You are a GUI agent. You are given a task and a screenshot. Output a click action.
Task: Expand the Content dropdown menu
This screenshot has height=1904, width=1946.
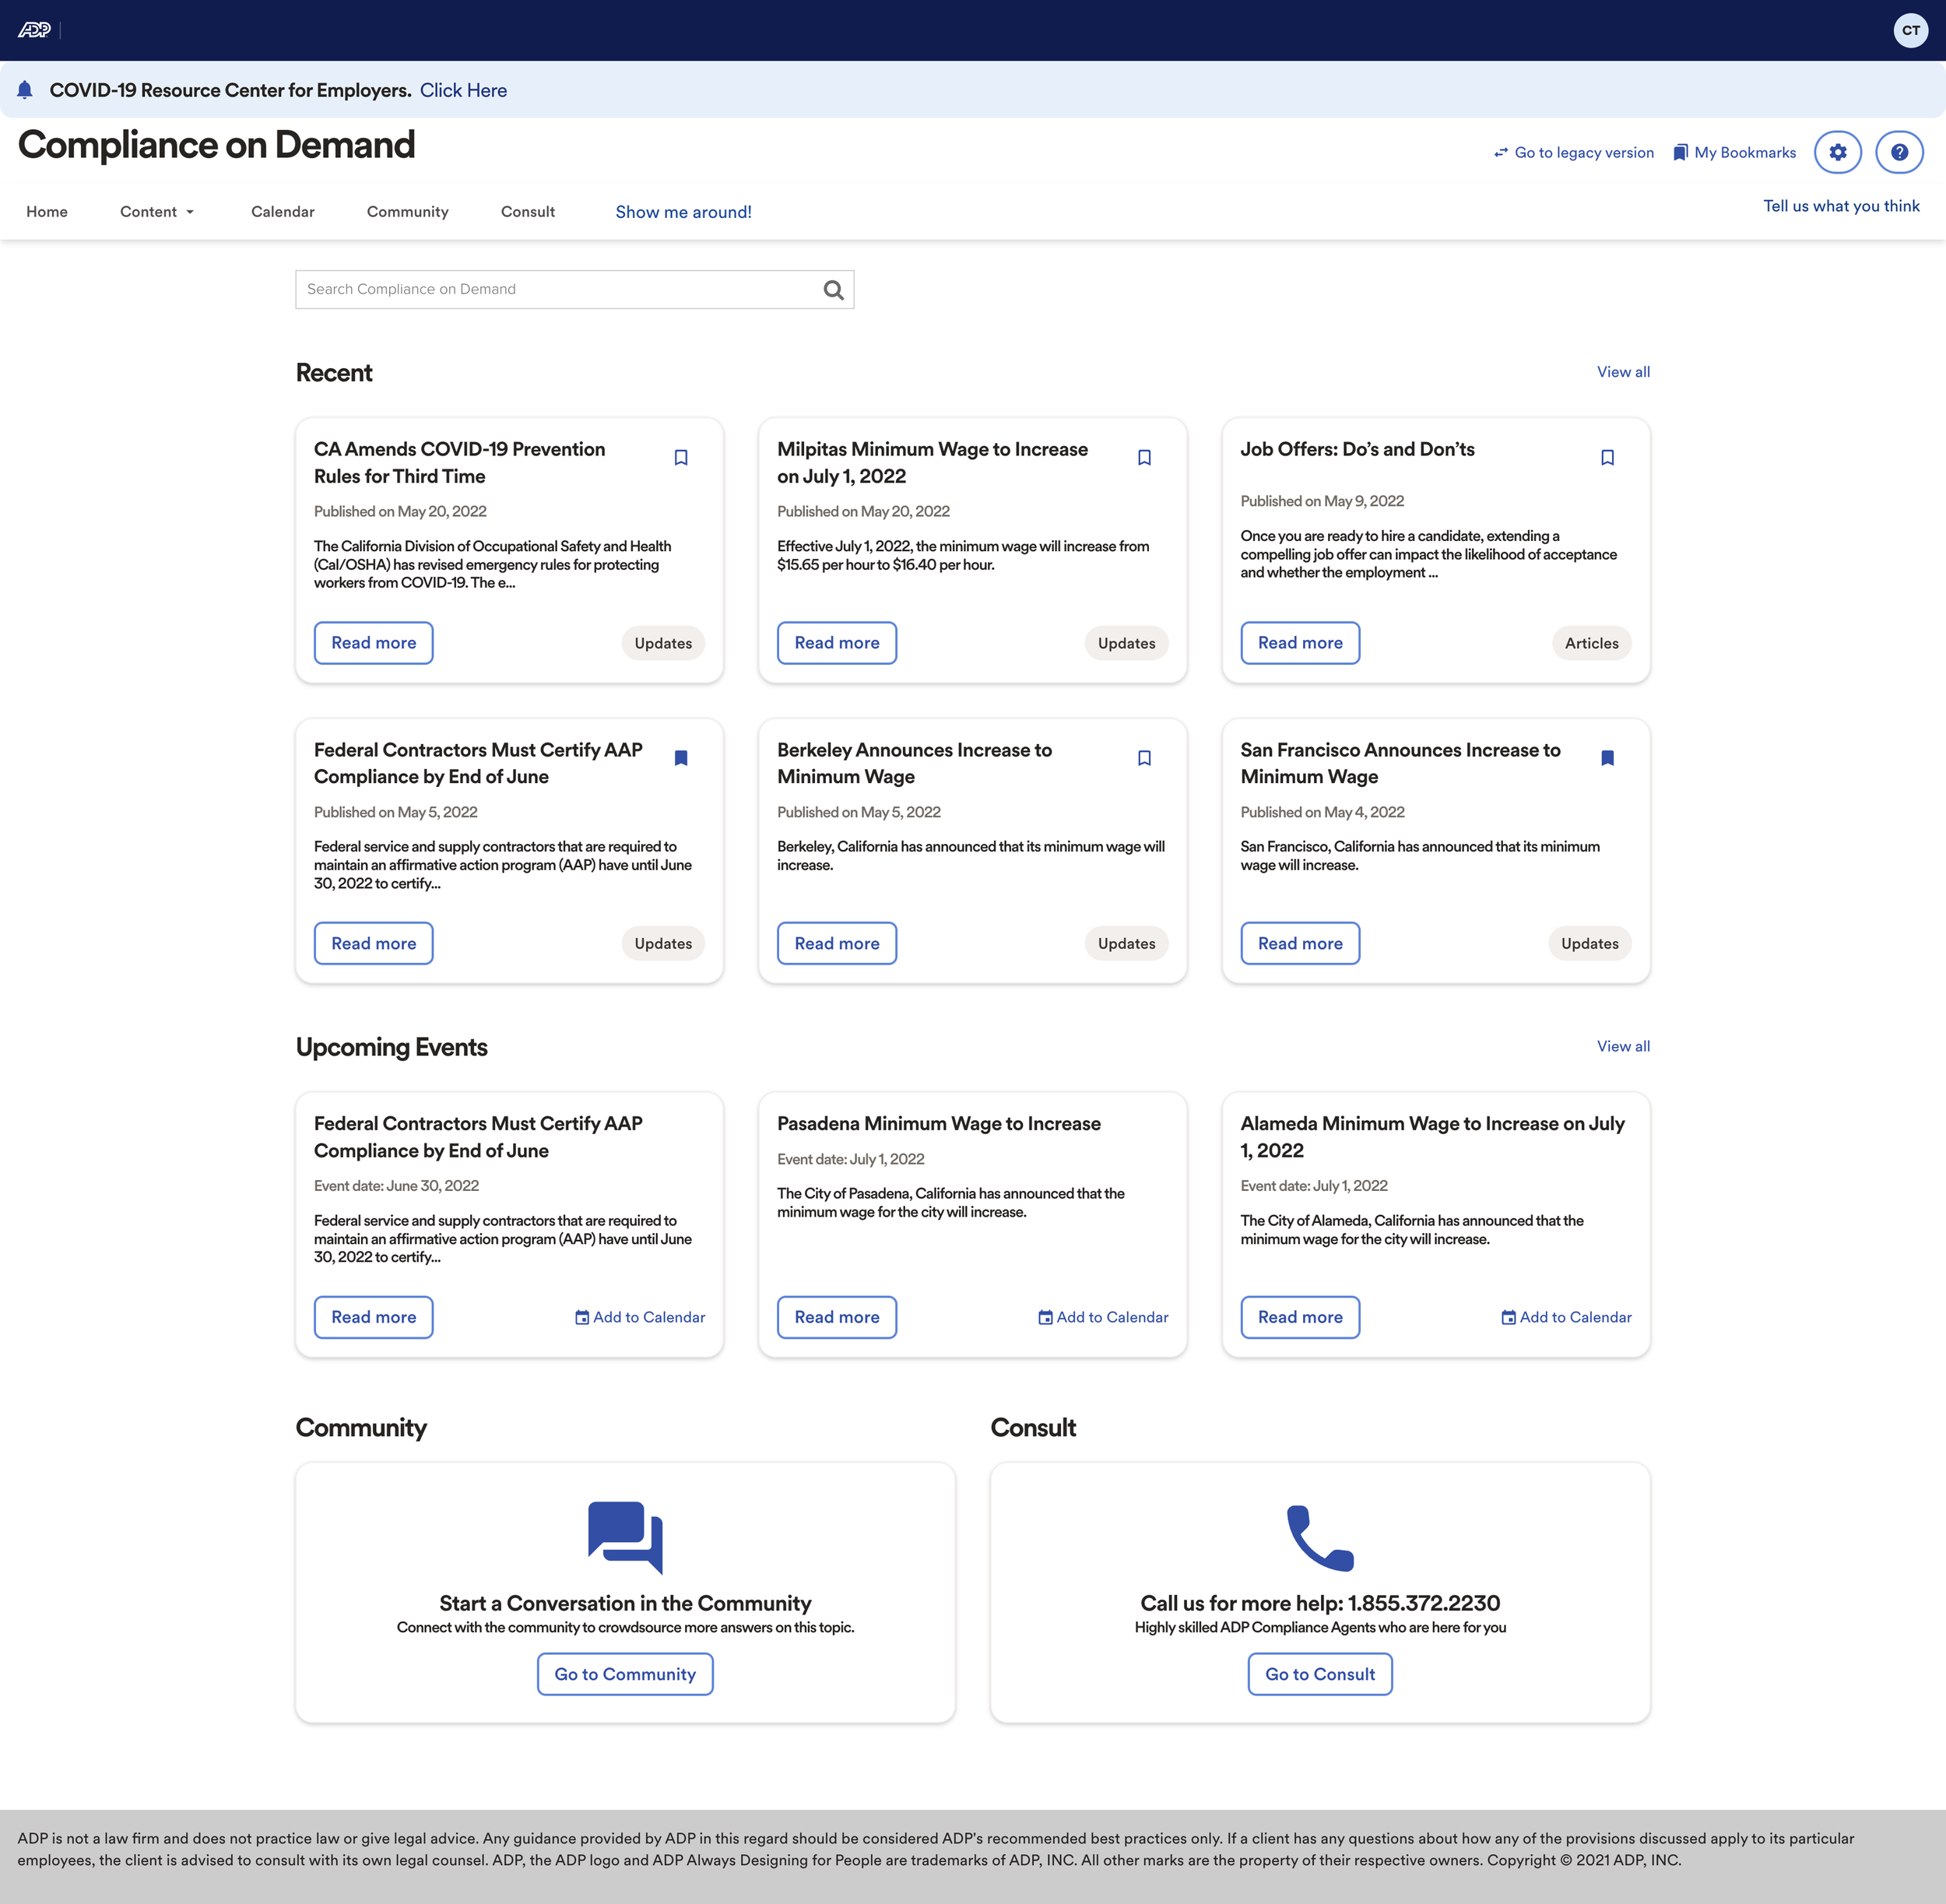[x=157, y=212]
